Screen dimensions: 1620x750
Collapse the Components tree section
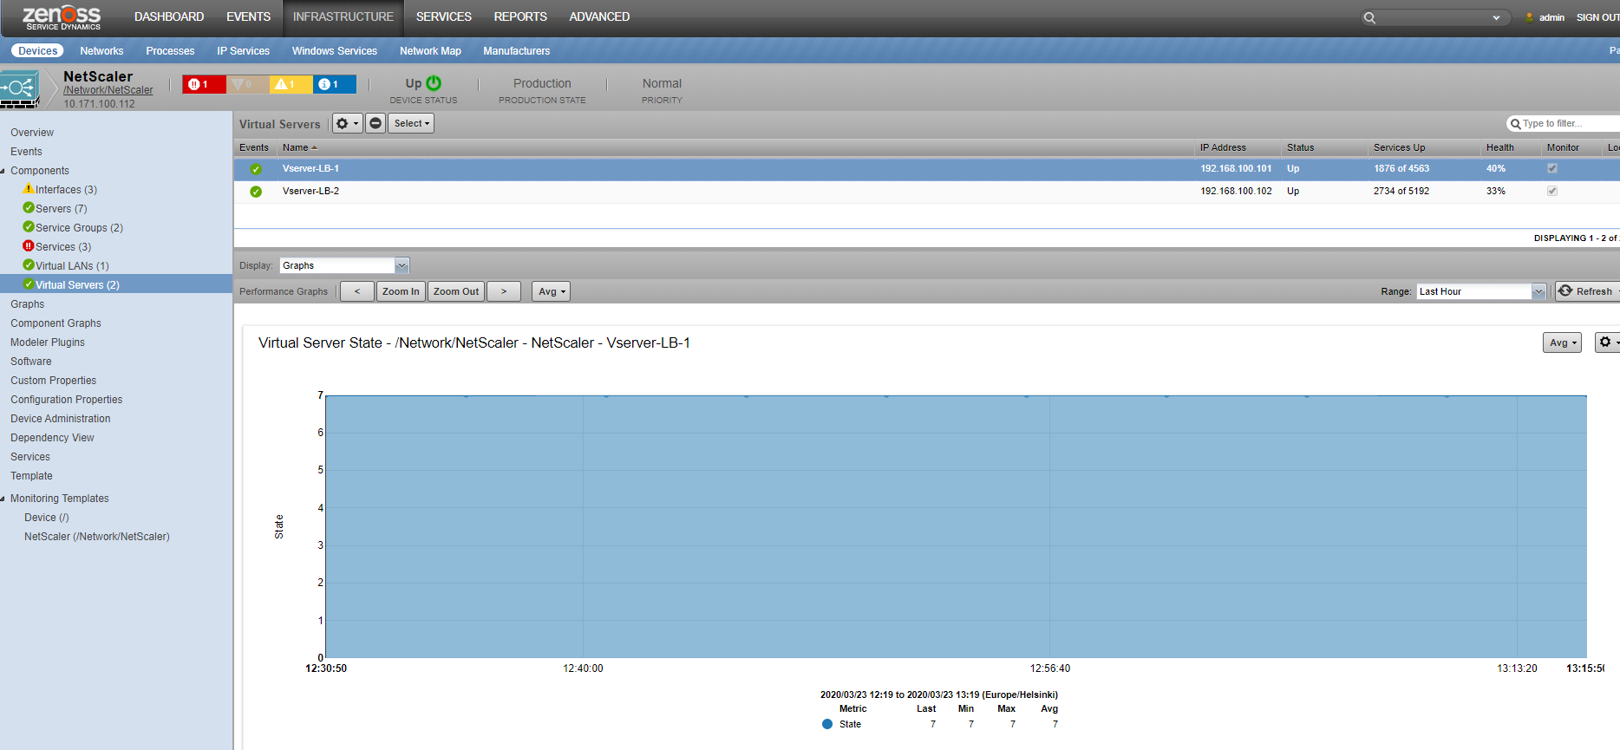[3, 171]
